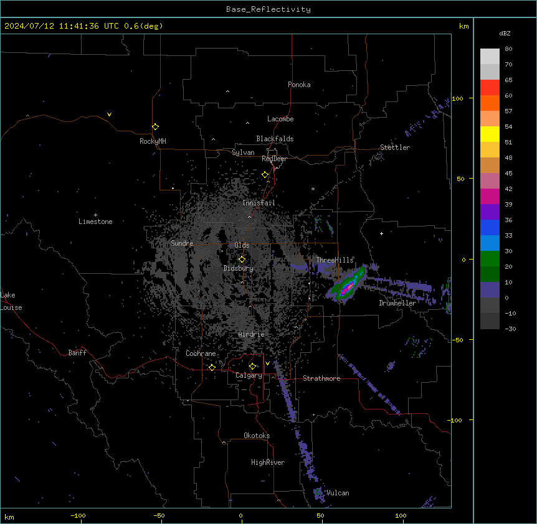Select the Innisfail label
Screen dimensions: 537x524
pos(259,203)
